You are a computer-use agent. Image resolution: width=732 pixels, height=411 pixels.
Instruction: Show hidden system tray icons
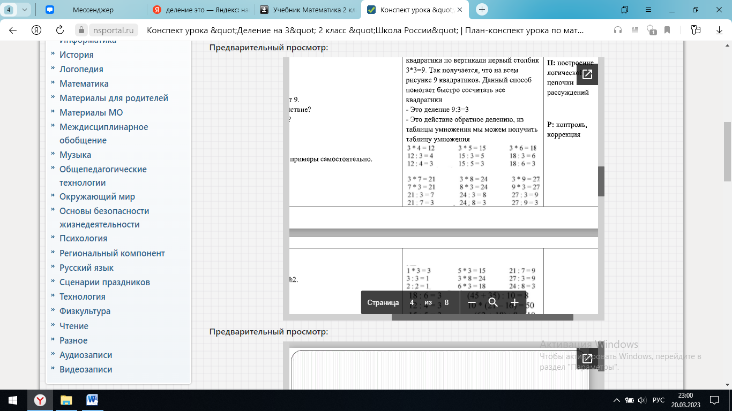click(616, 400)
